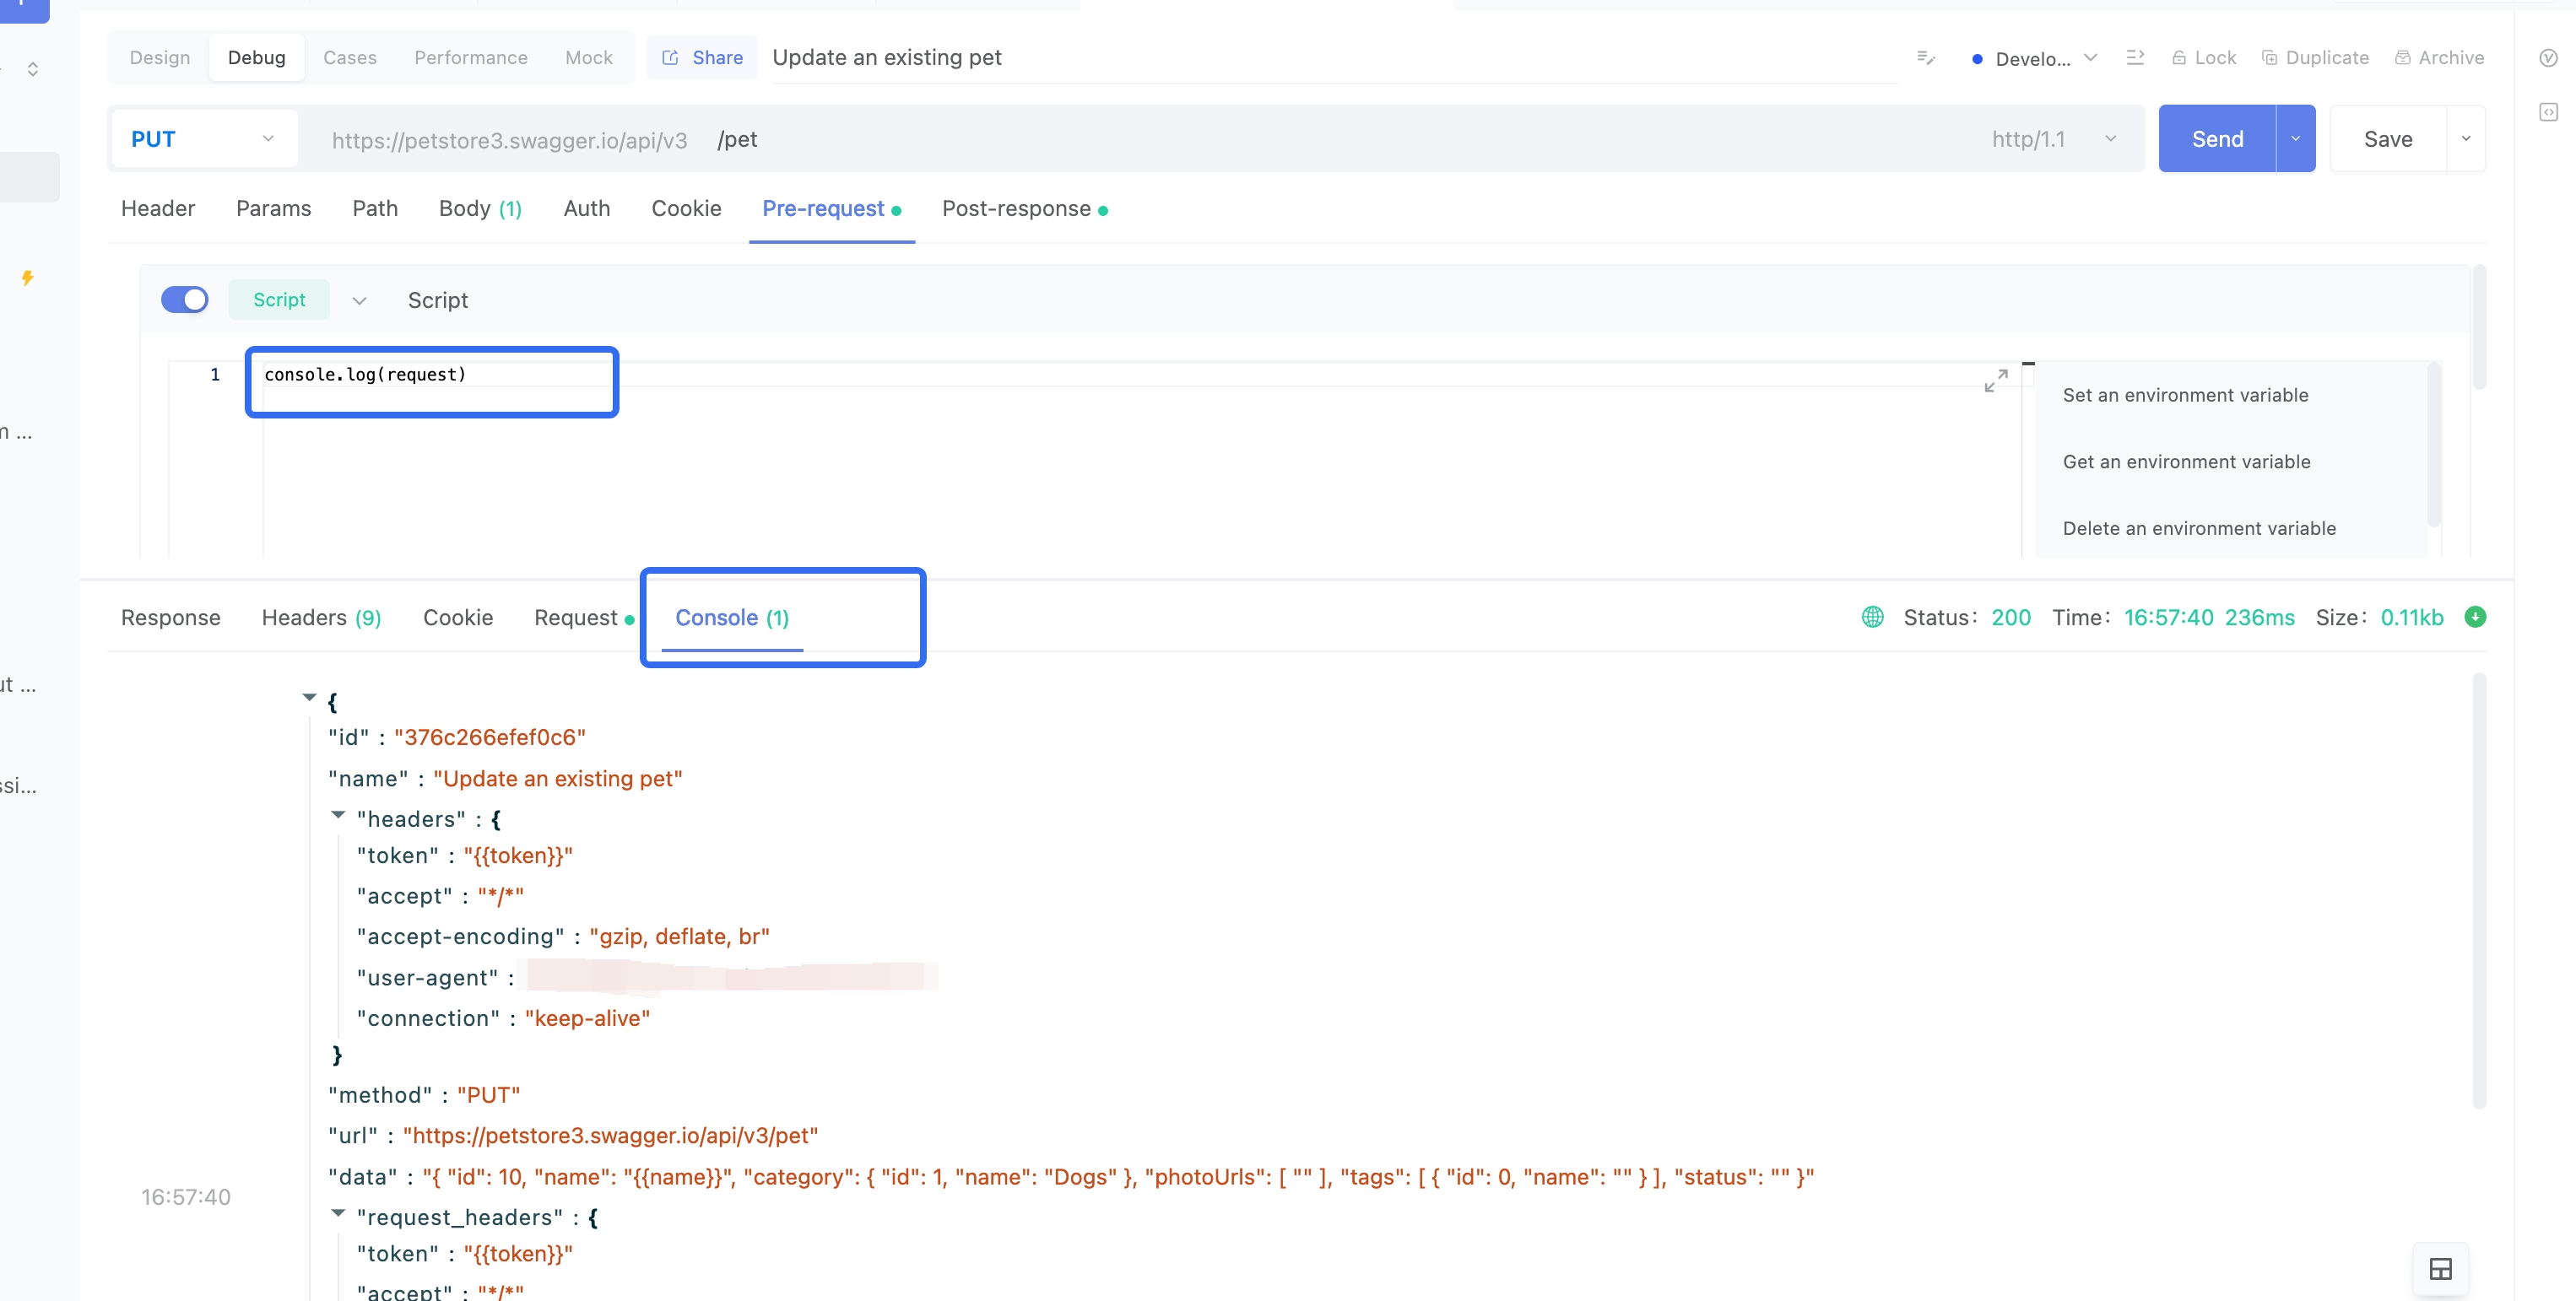Click the green download response icon

point(2475,617)
